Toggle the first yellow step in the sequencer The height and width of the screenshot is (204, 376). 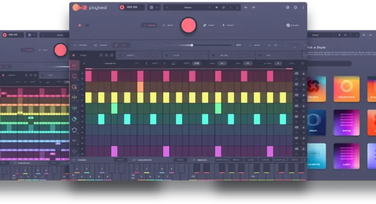89,97
